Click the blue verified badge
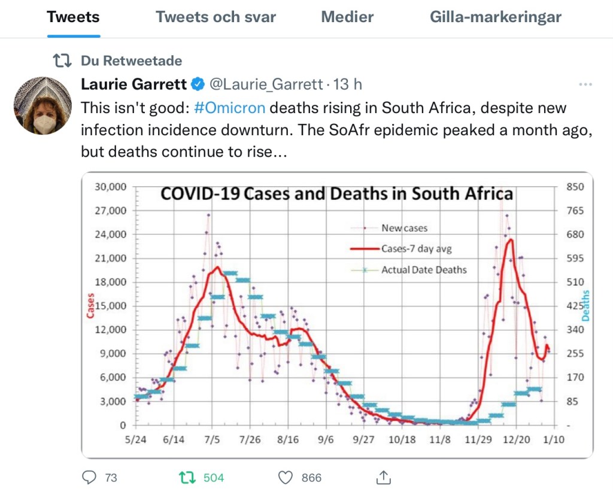The height and width of the screenshot is (492, 613). click(199, 84)
